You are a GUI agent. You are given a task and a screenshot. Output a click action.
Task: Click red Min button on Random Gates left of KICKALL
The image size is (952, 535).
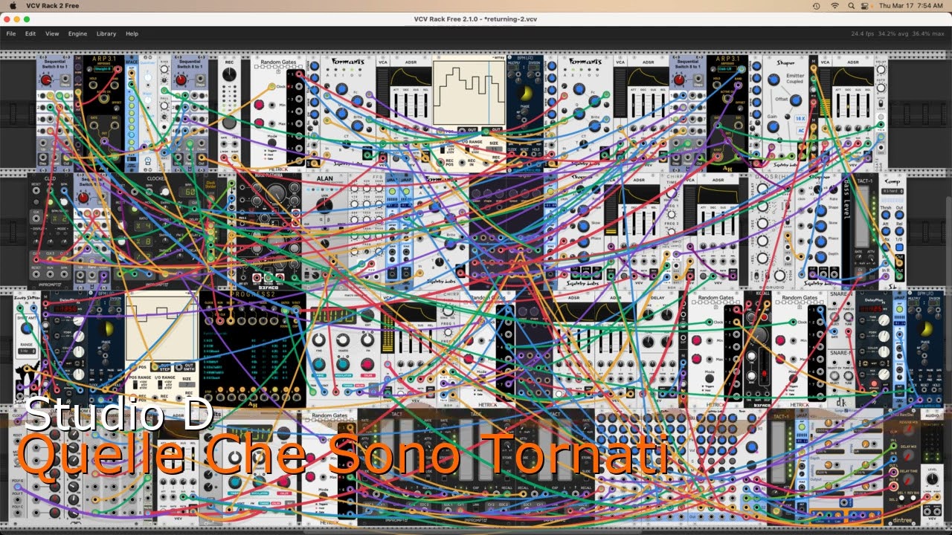(697, 340)
